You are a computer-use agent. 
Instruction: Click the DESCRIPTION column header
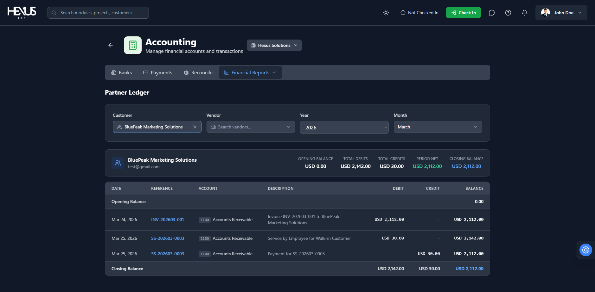[x=281, y=188]
